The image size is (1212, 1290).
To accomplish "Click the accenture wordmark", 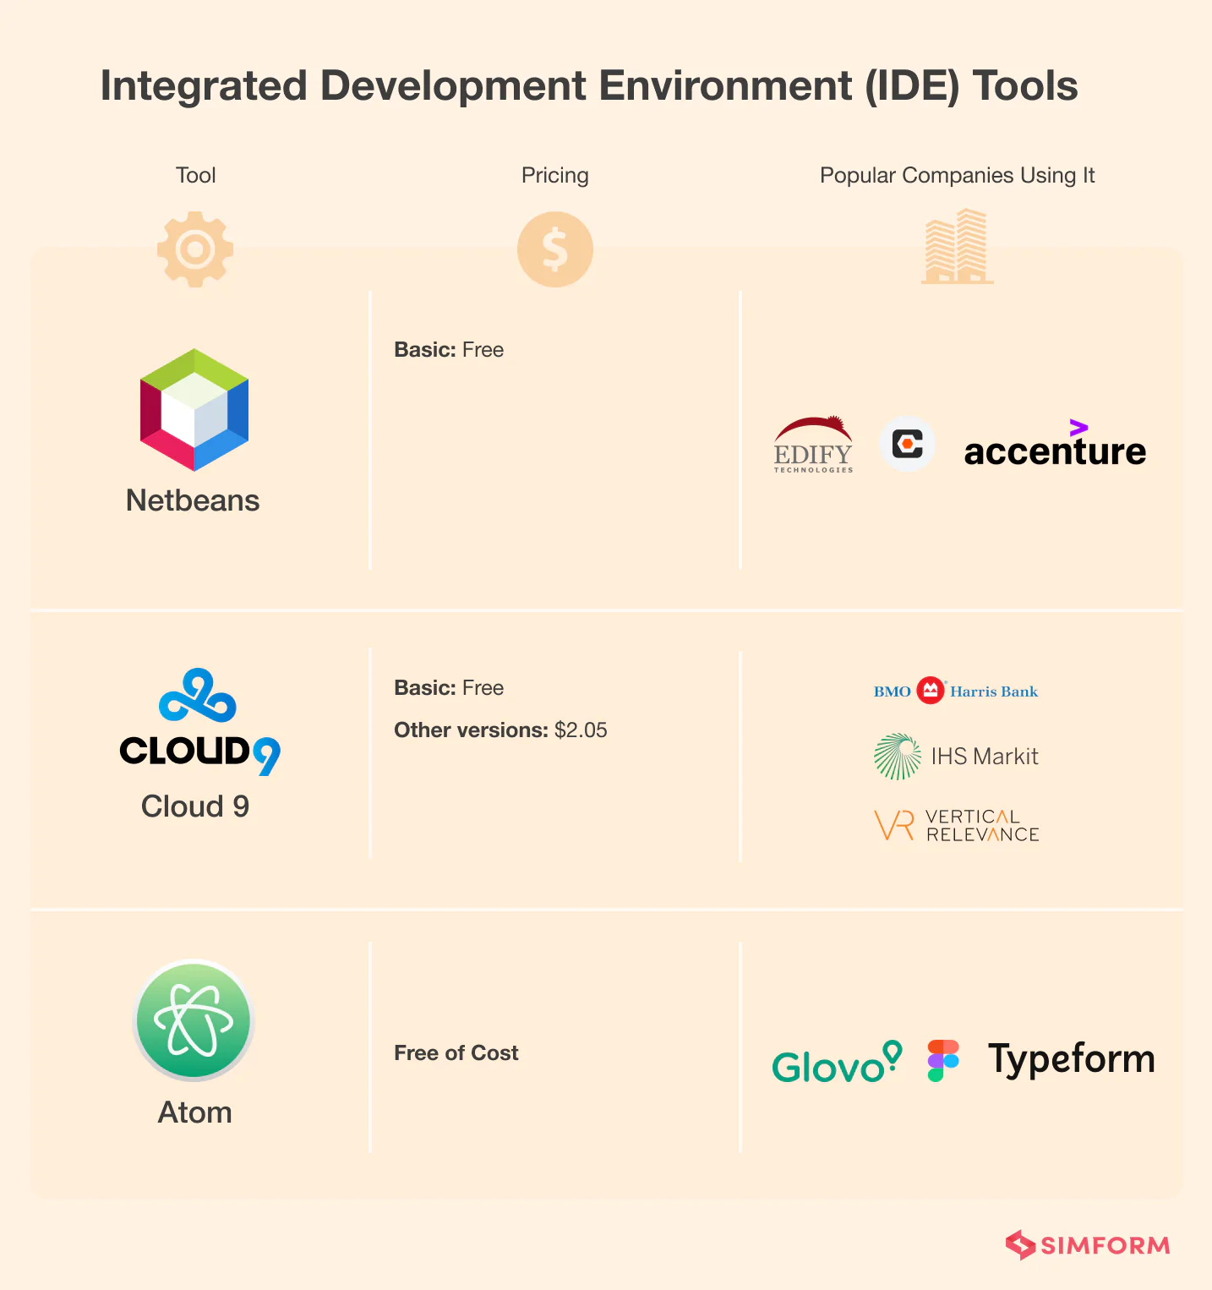I will pyautogui.click(x=1054, y=449).
